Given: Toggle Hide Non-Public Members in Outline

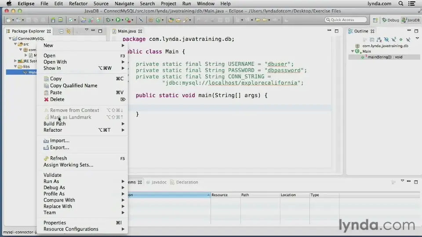Looking at the screenshot, I should [x=401, y=40].
